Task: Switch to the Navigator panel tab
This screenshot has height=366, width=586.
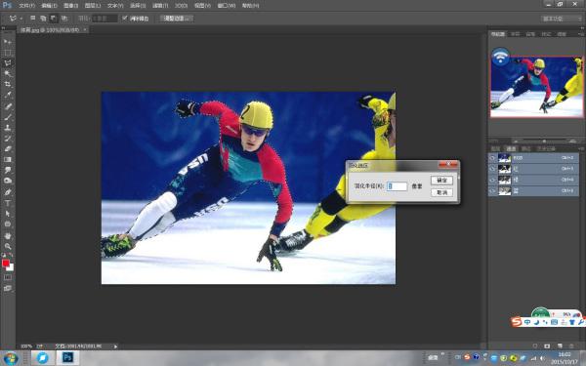Action: coord(497,34)
